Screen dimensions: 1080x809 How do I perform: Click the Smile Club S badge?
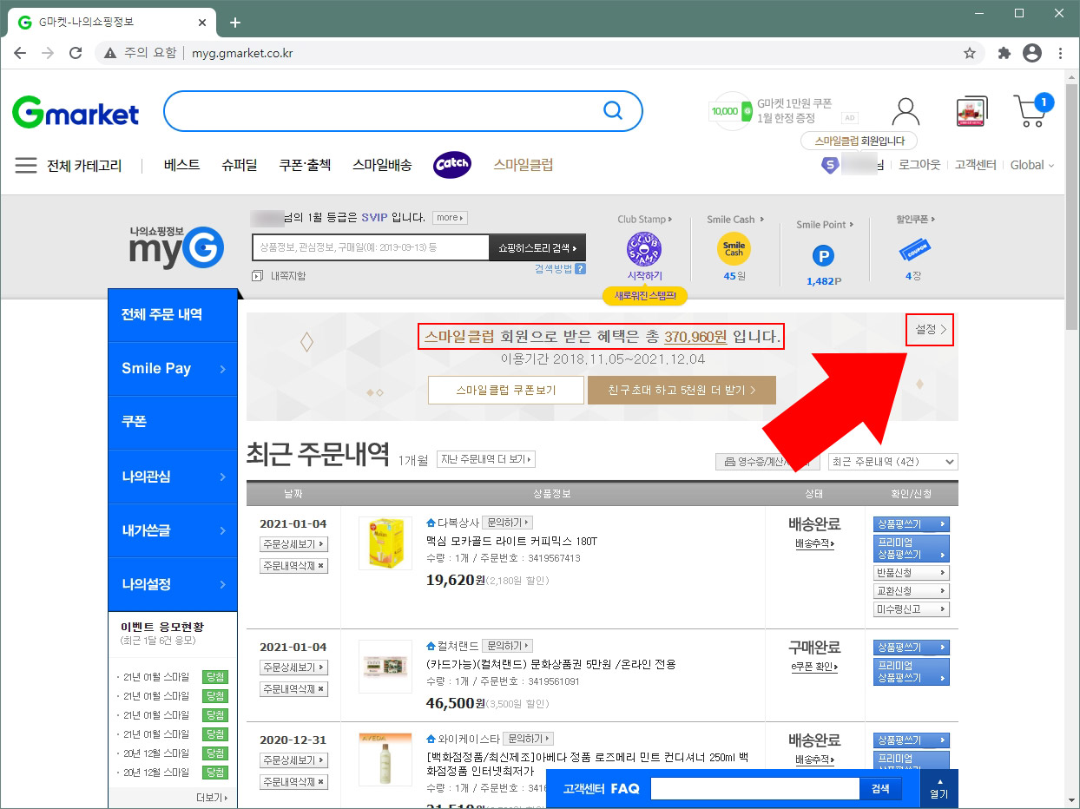(x=830, y=165)
